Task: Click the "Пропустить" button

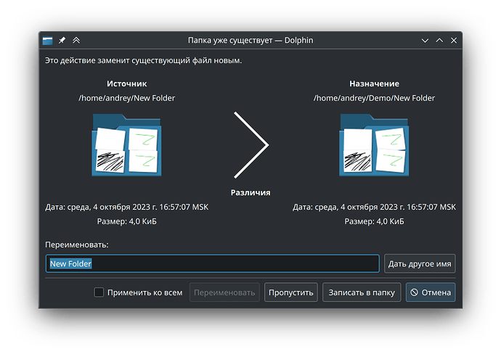Action: tap(290, 292)
